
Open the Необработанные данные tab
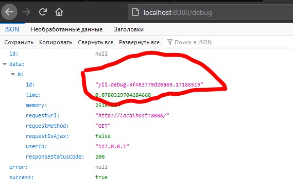coord(66,29)
